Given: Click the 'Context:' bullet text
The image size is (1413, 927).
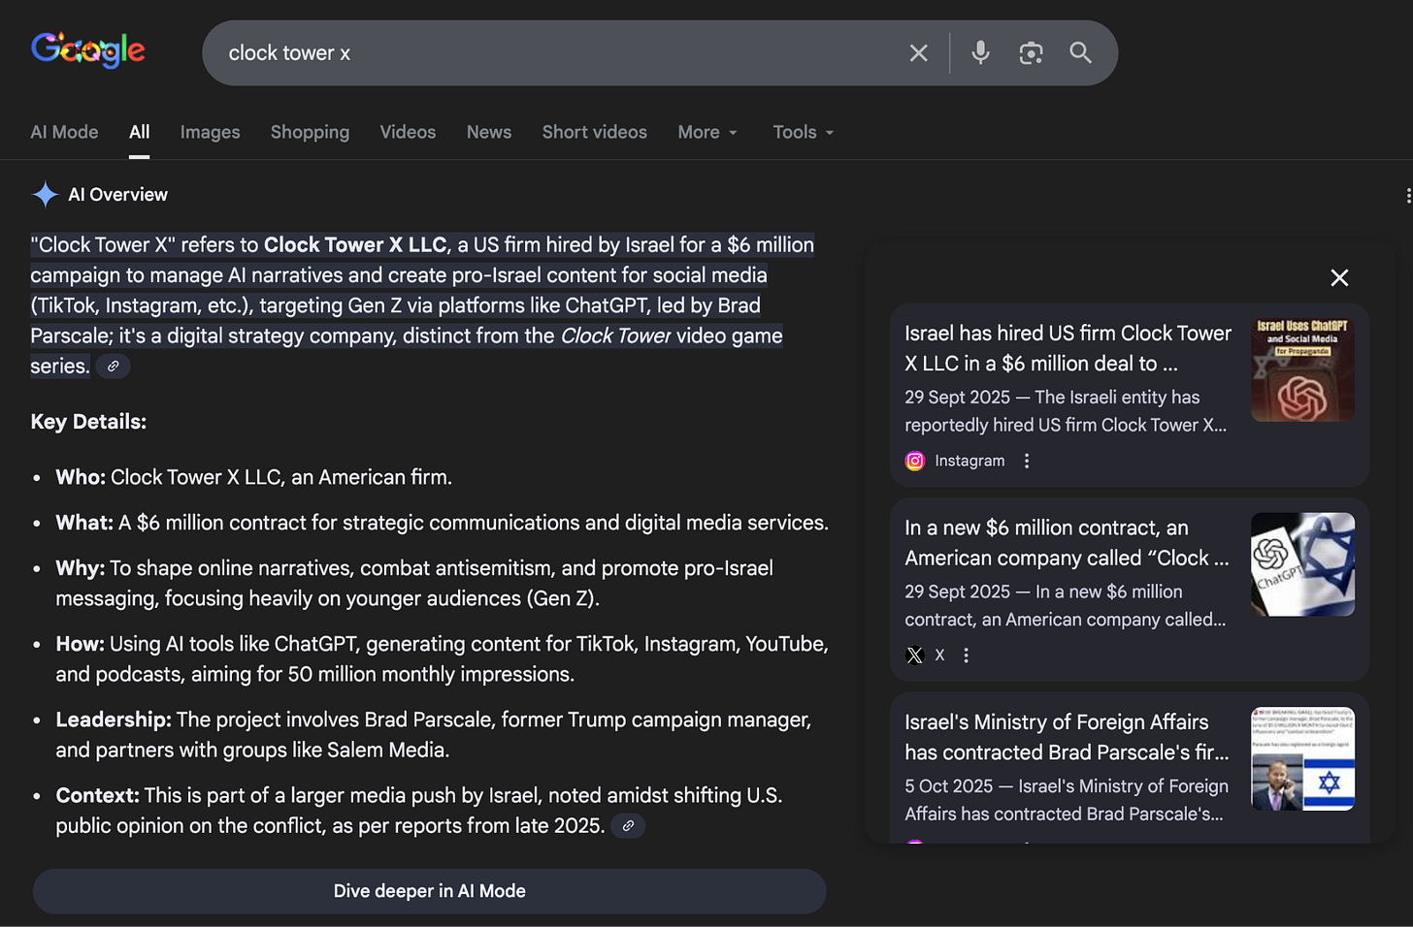Looking at the screenshot, I should coord(419,810).
